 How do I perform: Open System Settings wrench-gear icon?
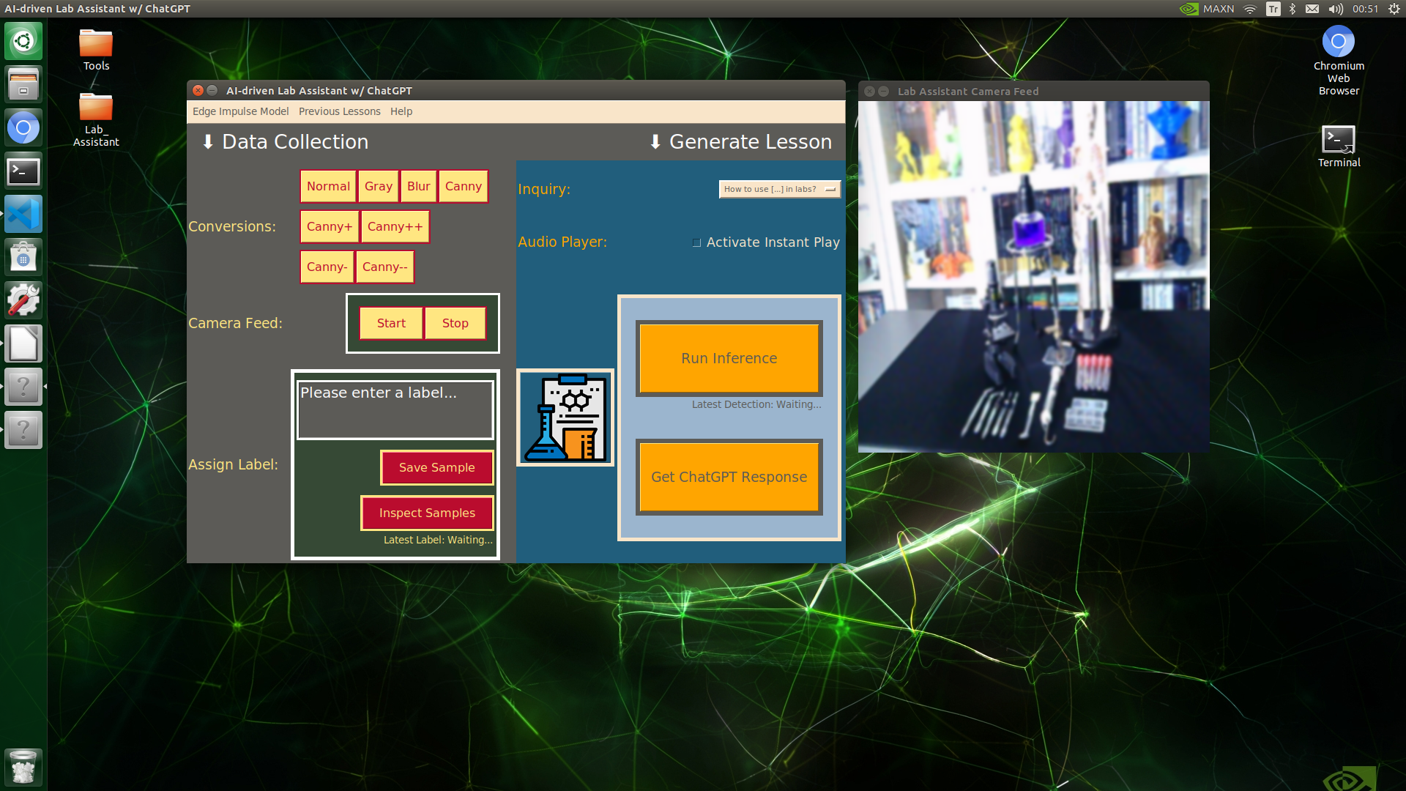click(x=23, y=301)
